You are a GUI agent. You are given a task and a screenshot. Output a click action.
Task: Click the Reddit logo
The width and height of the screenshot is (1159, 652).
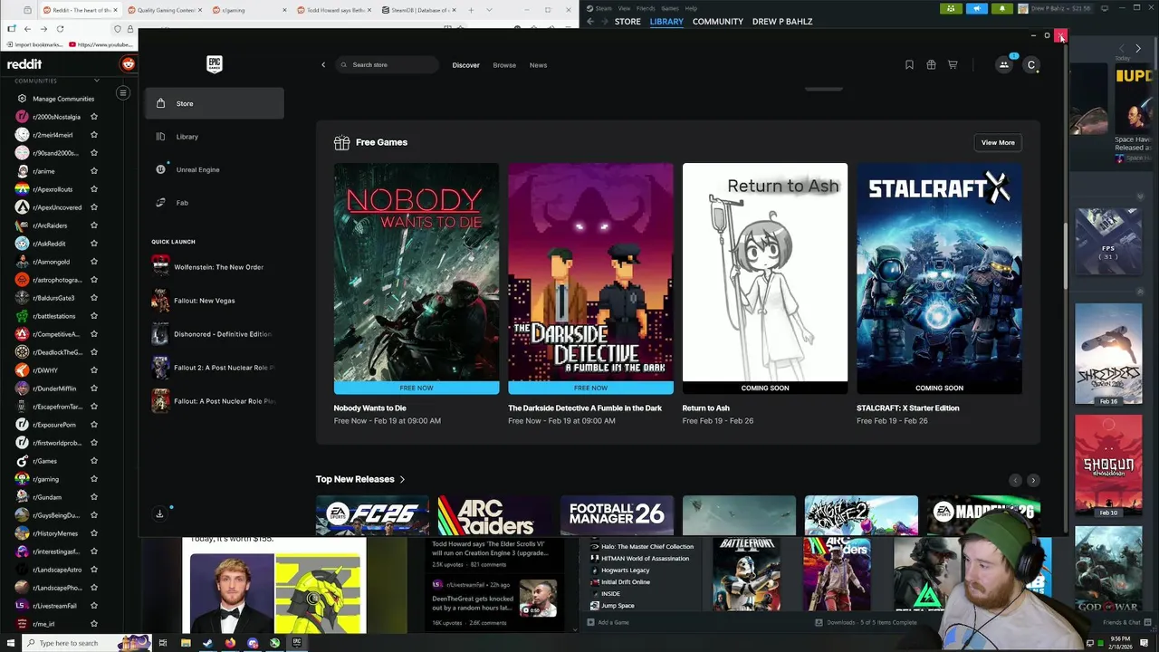tap(24, 64)
